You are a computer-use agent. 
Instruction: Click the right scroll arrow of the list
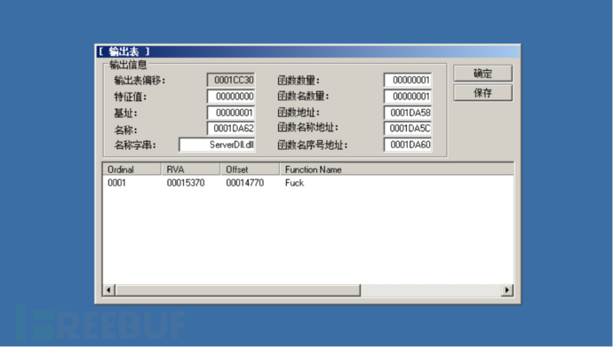coord(507,290)
